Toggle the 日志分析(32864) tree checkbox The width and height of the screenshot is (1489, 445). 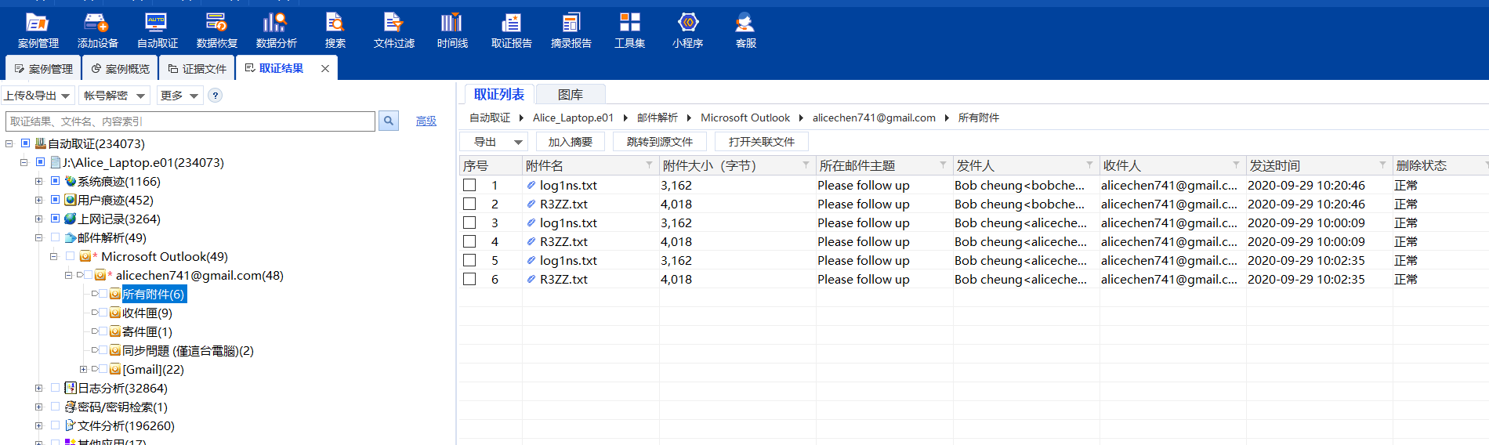[55, 388]
